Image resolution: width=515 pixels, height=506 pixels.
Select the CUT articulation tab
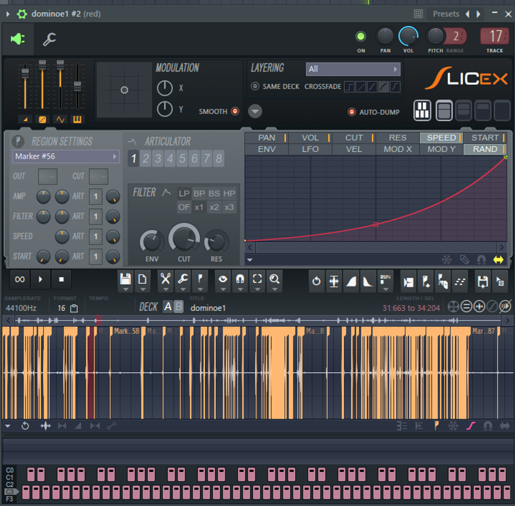(x=354, y=138)
